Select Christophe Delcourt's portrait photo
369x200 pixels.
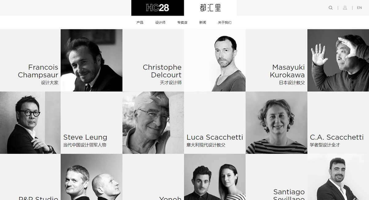[x=215, y=60]
